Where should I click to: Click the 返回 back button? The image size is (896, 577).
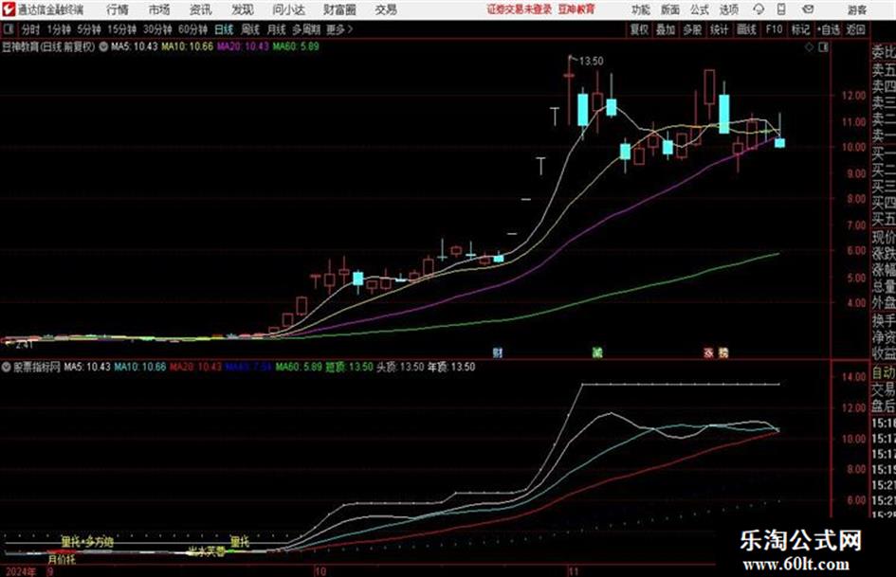(855, 29)
